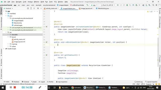Open Project panel options gear
Image resolution: width=161 pixels, height=90 pixels.
[x=38, y=8]
